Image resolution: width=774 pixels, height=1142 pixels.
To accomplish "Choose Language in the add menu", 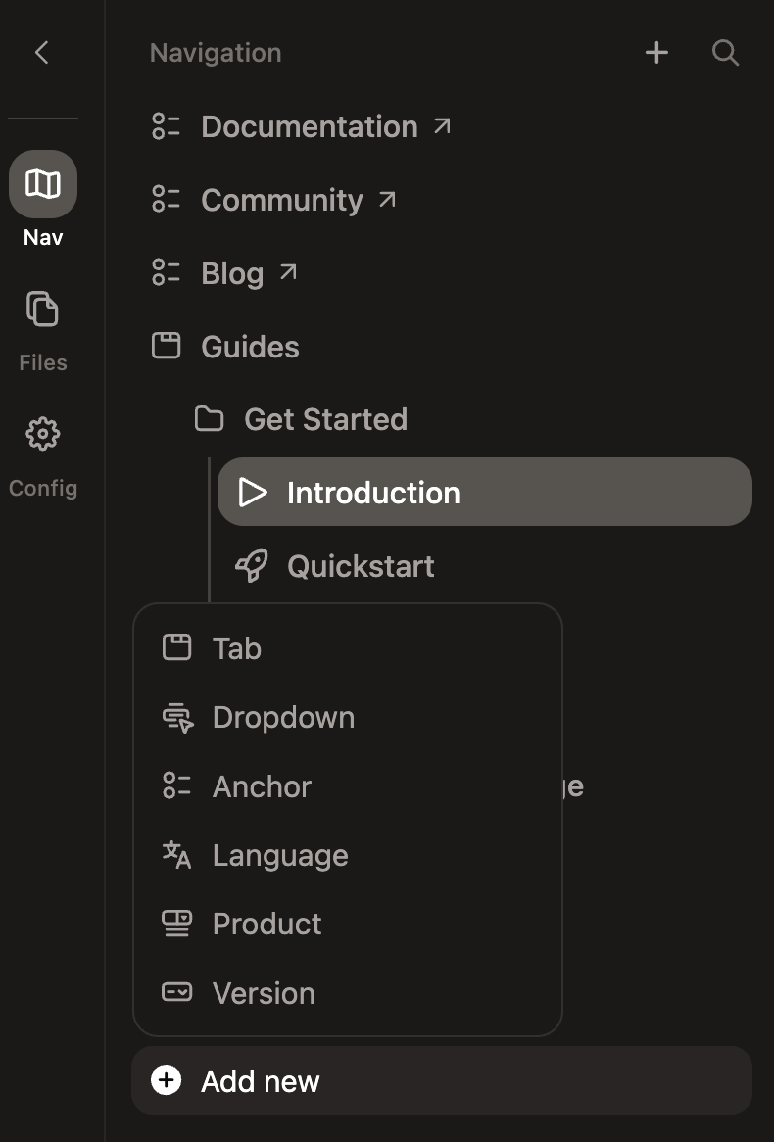I will click(279, 854).
